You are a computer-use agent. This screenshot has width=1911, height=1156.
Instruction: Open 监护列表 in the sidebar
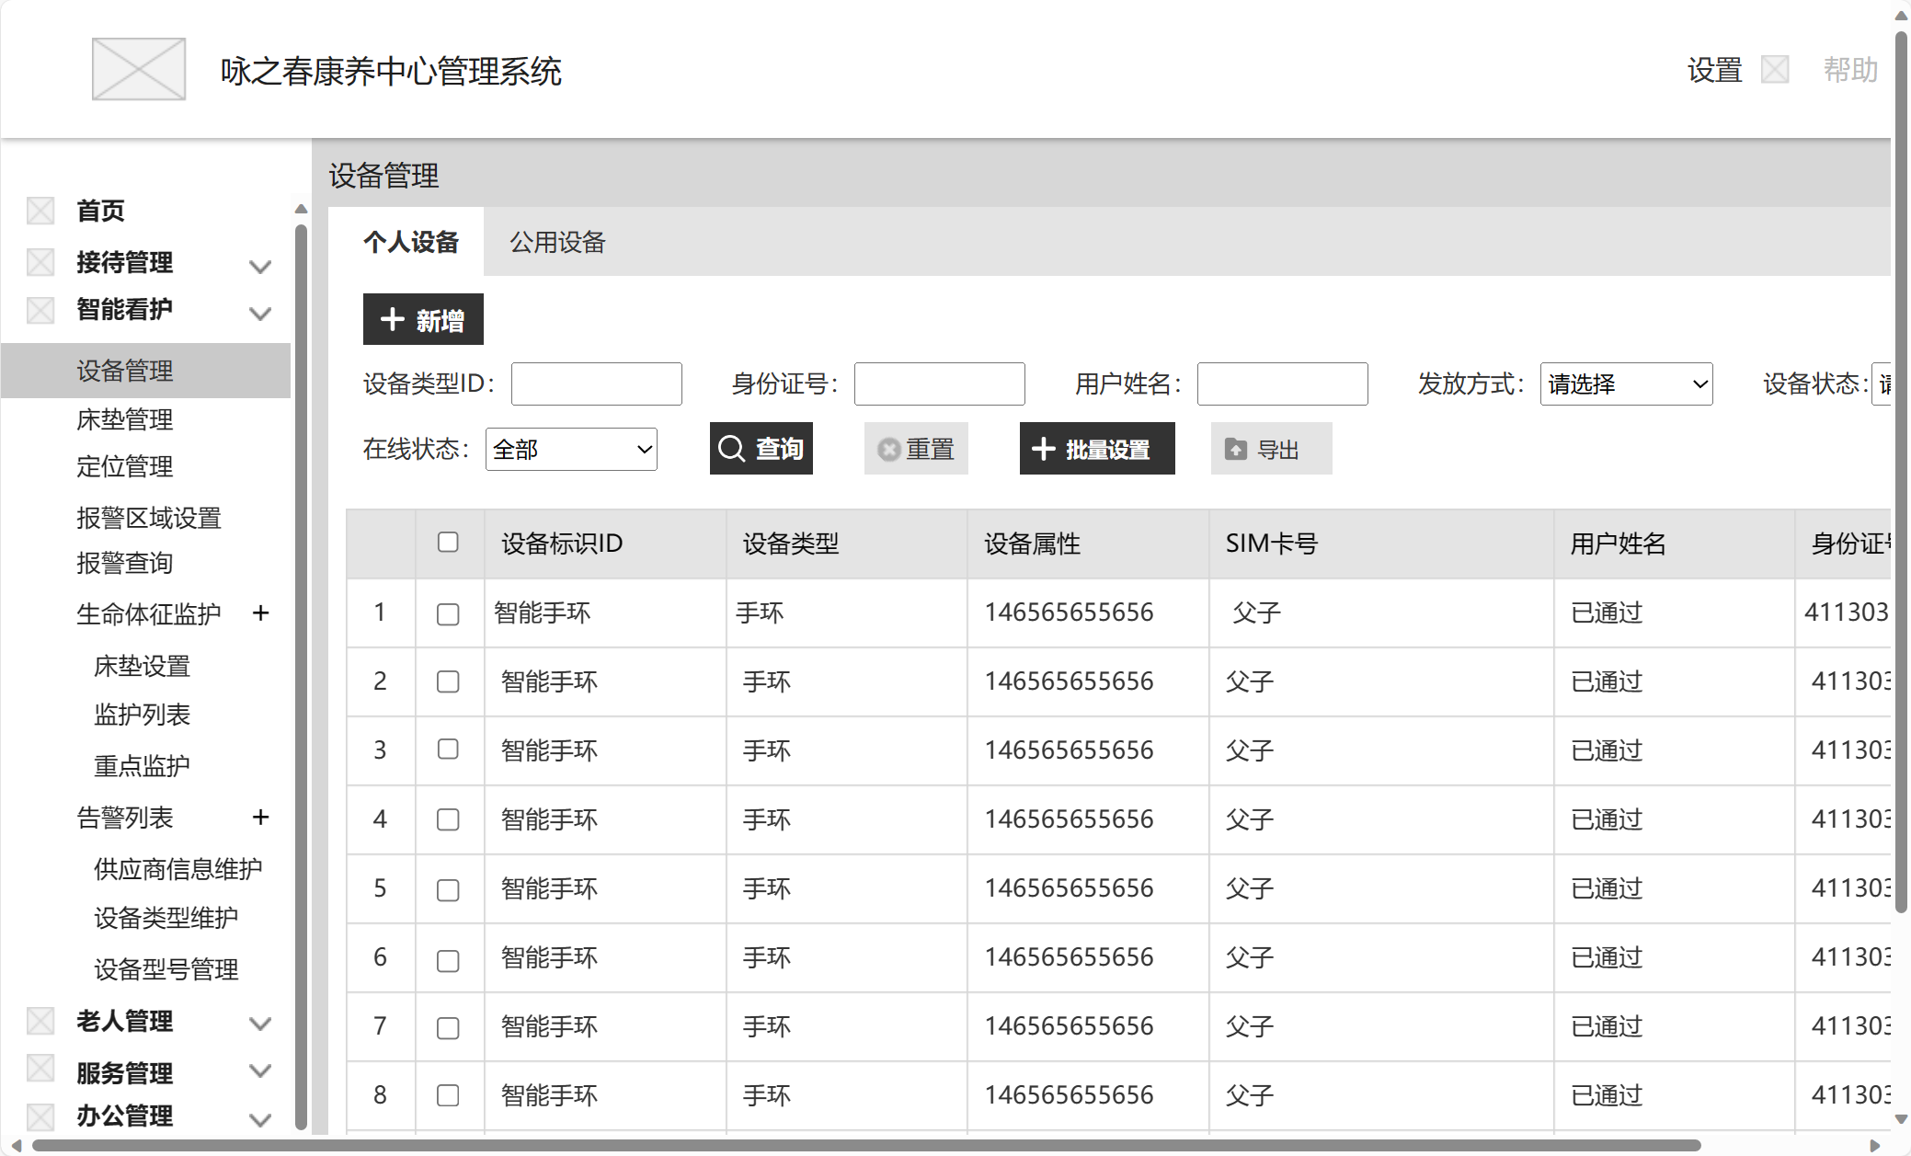click(x=142, y=715)
